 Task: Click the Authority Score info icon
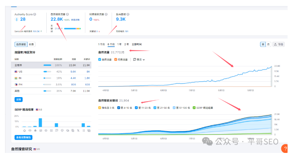(35, 14)
